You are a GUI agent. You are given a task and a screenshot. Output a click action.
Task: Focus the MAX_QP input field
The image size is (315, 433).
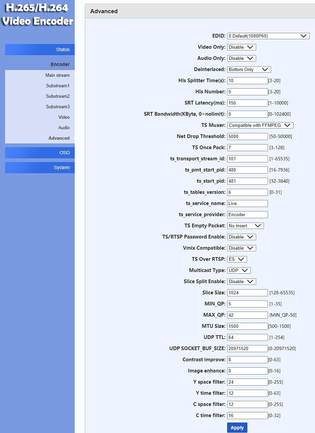[x=247, y=315]
